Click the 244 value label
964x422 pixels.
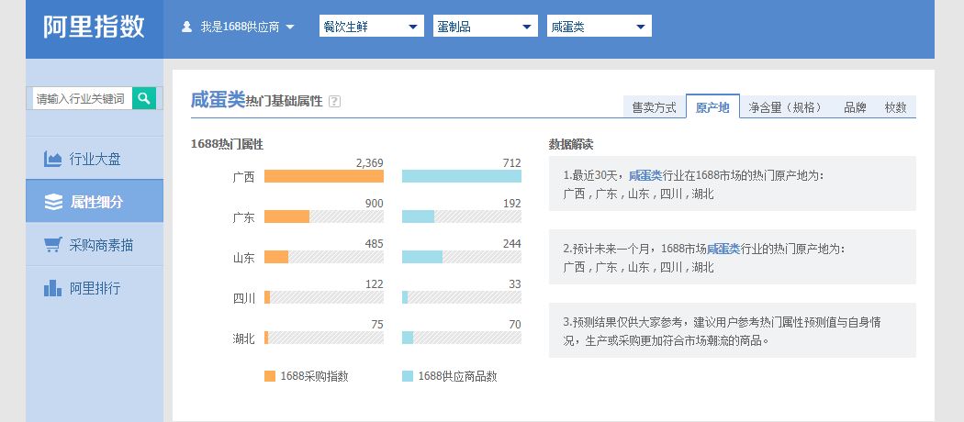click(511, 244)
